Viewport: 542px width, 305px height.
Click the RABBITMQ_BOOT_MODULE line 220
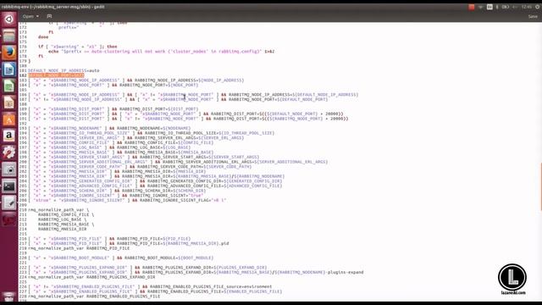pos(120,258)
